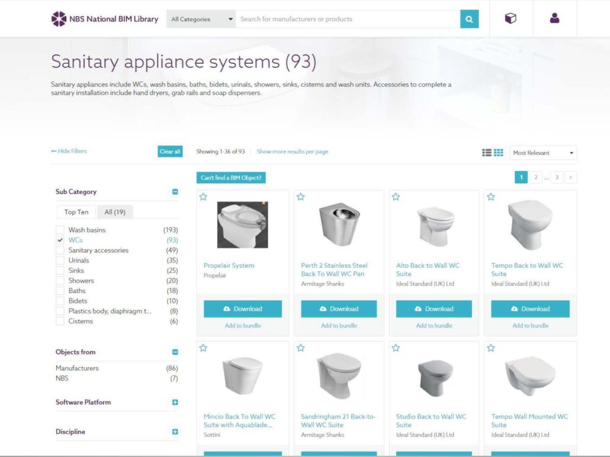Collapse the Objects from section
This screenshot has height=457, width=610.
click(175, 352)
